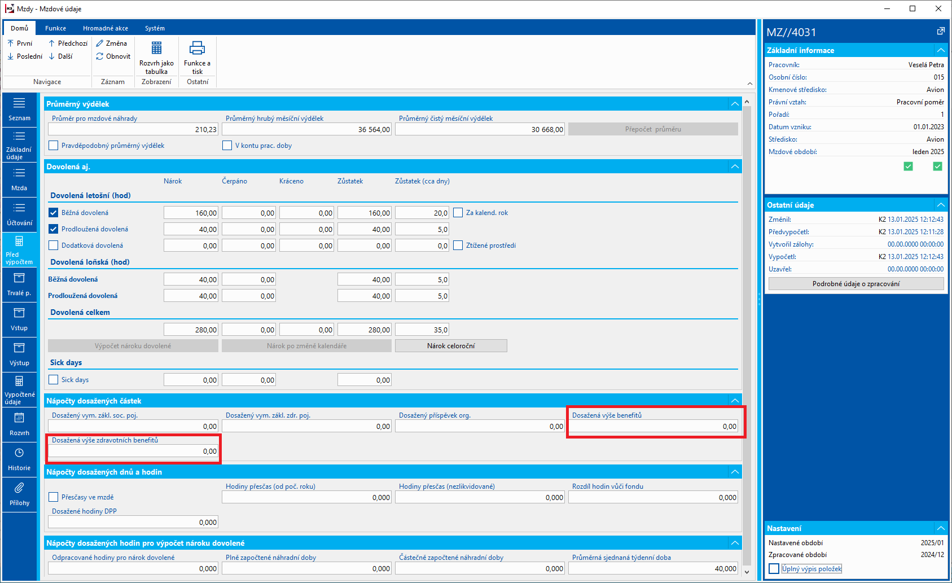Select the Před výpočtem sidebar section

click(x=19, y=249)
